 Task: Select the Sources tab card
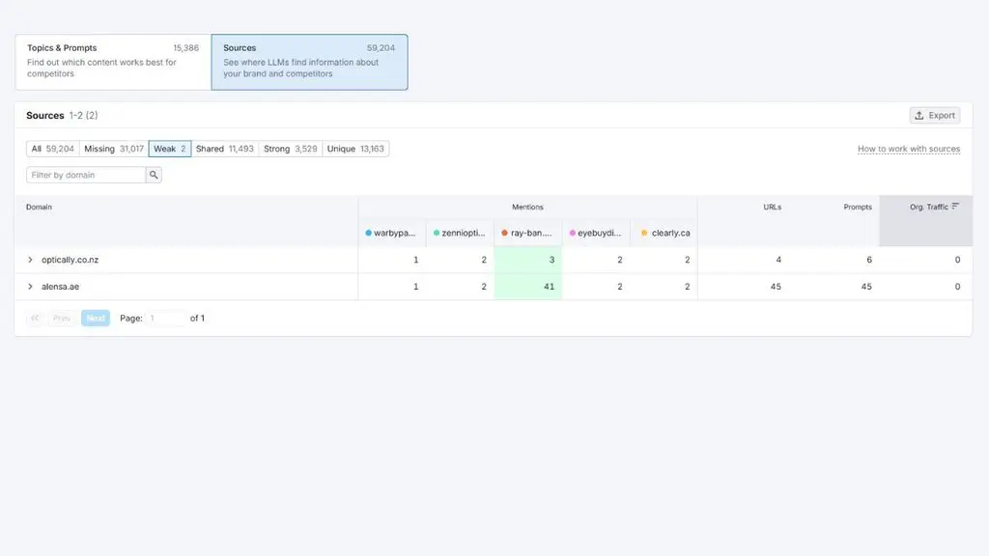(310, 62)
